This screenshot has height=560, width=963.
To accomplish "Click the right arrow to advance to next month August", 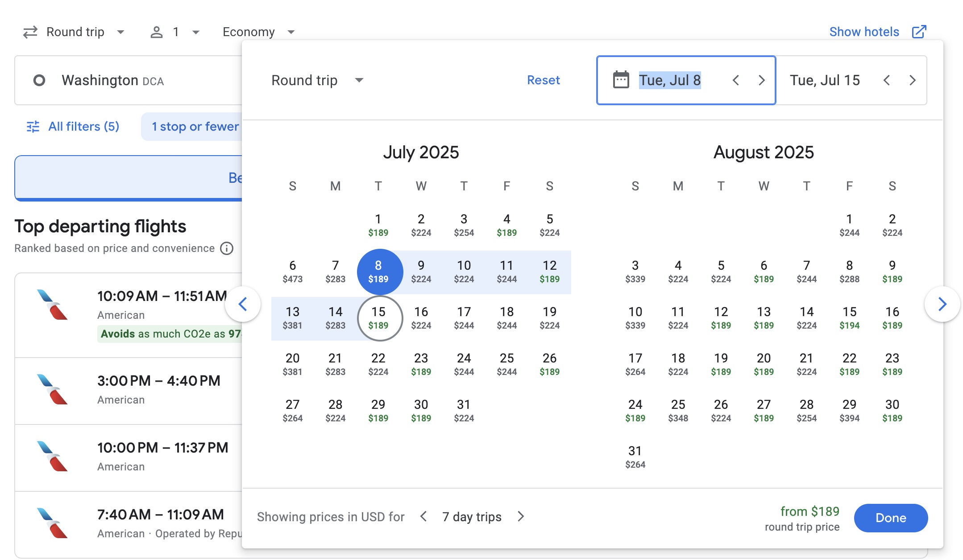I will pos(942,304).
